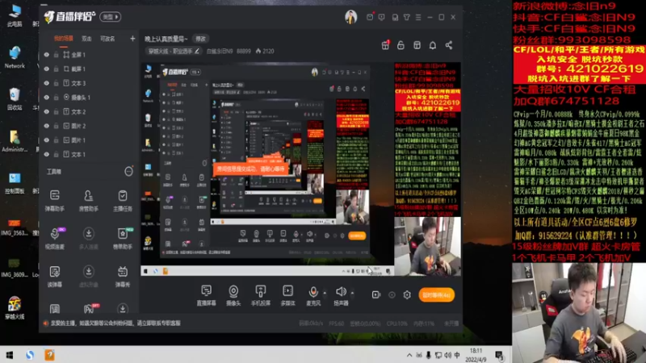646x363 pixels.
Task: Open the Windows notification center
Action: (499, 355)
